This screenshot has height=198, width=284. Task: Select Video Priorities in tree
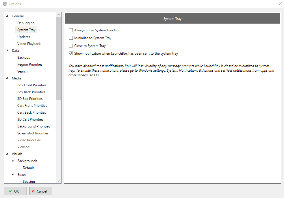point(29,140)
